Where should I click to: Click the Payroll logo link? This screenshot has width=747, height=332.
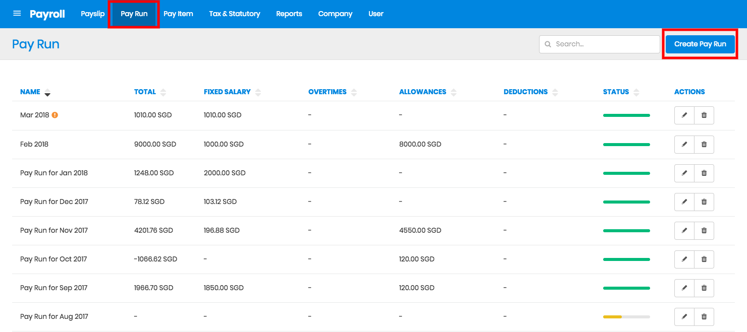coord(47,14)
